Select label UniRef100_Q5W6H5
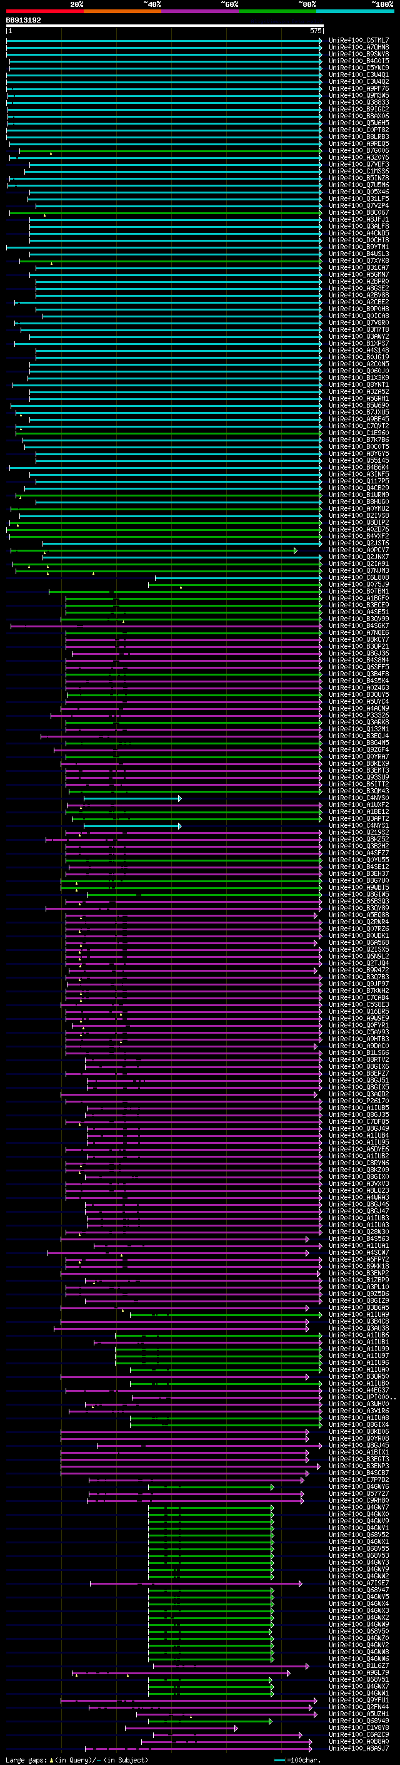Image resolution: width=400 pixels, height=1765 pixels. 358,123
